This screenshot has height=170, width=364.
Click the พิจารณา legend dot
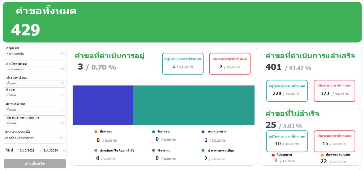point(153,151)
